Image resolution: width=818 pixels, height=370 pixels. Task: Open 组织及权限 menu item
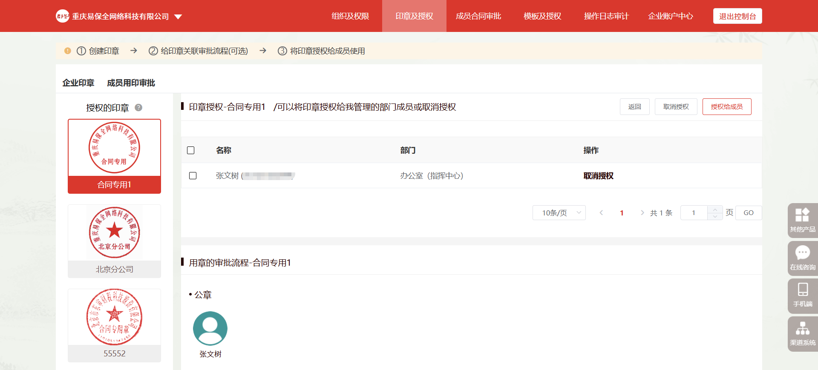[x=350, y=16]
